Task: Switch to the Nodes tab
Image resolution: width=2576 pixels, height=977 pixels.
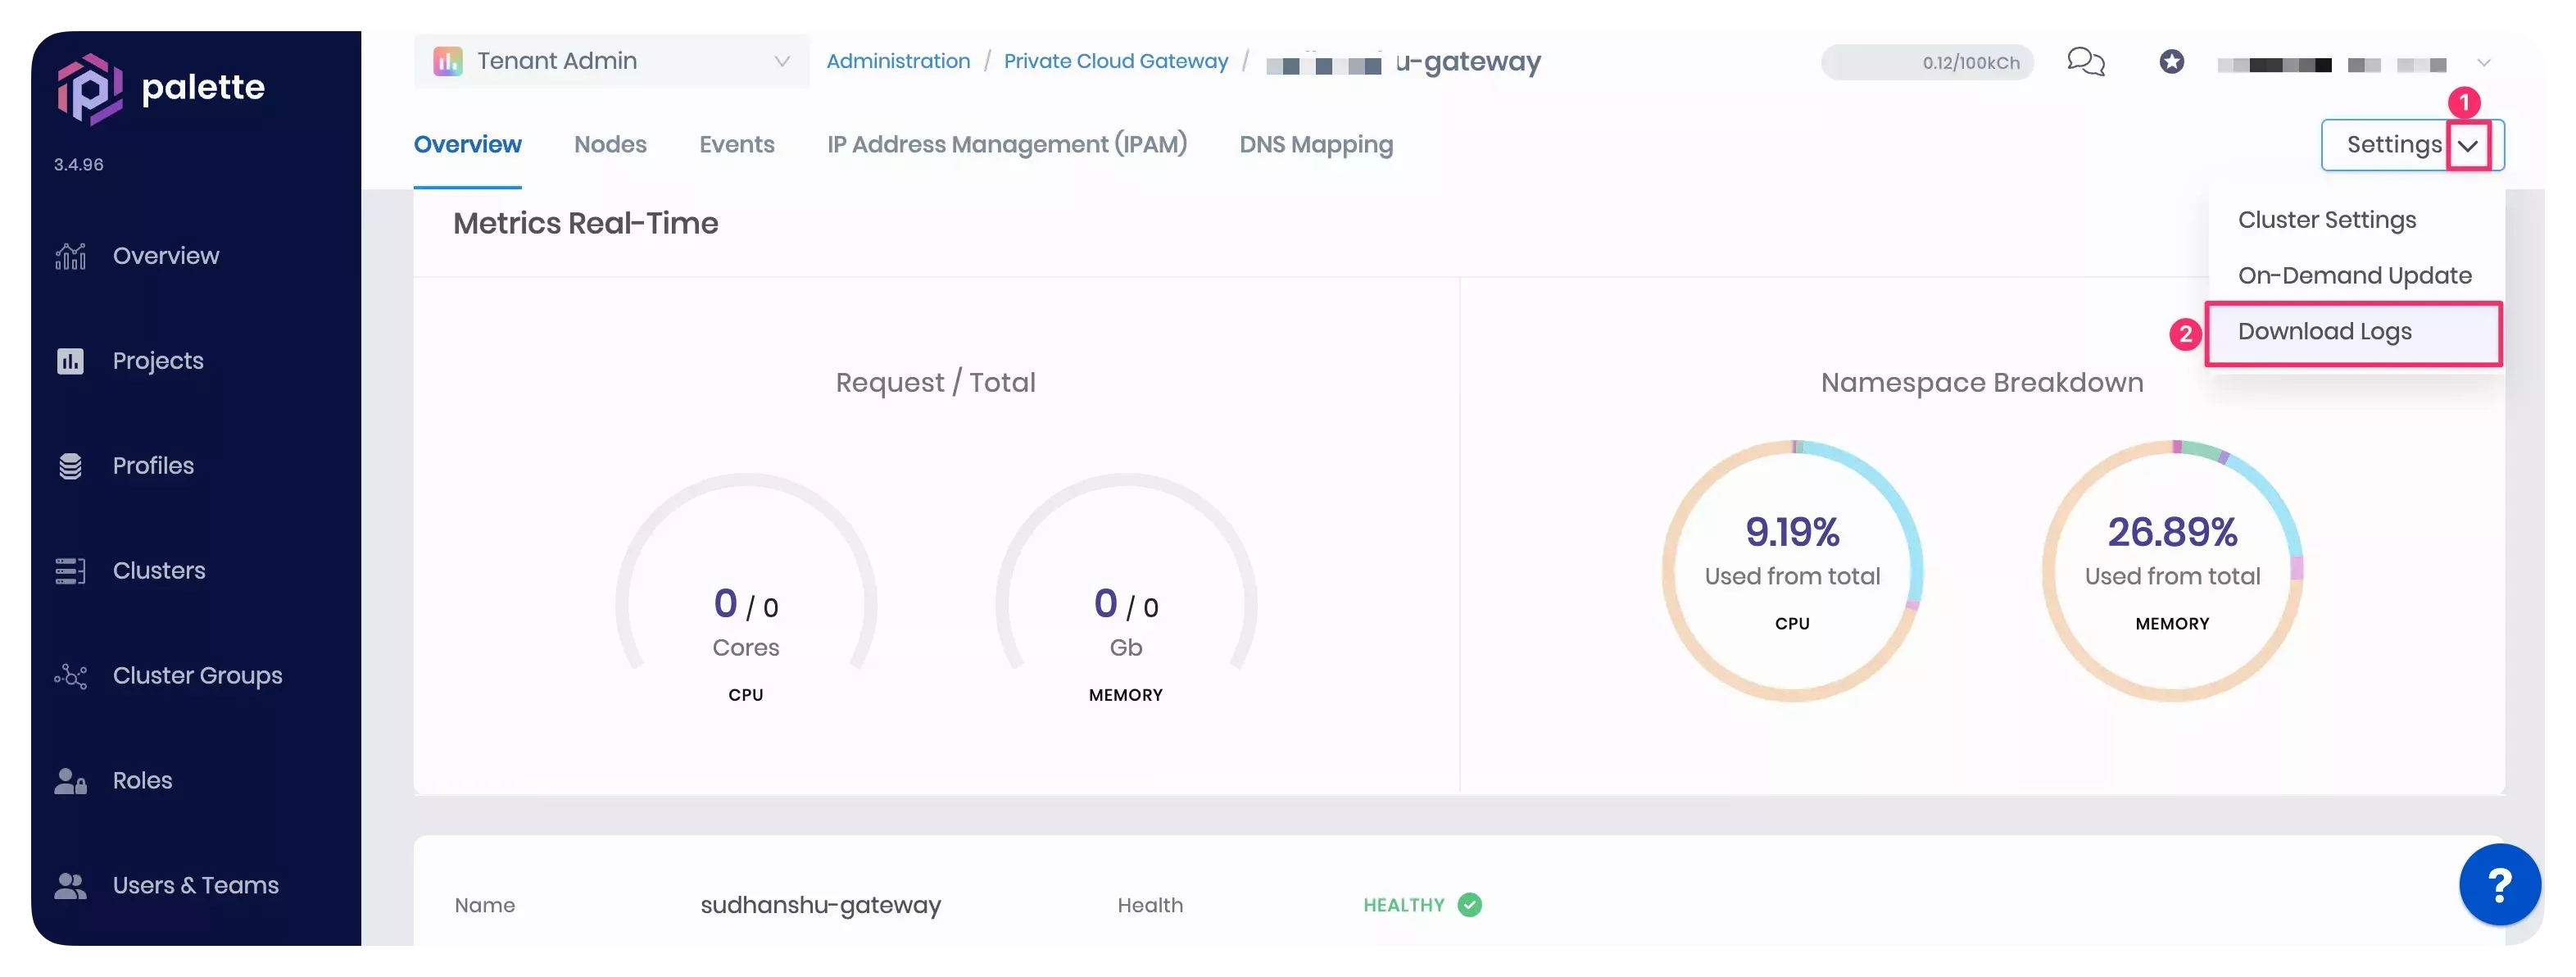Action: 610,145
